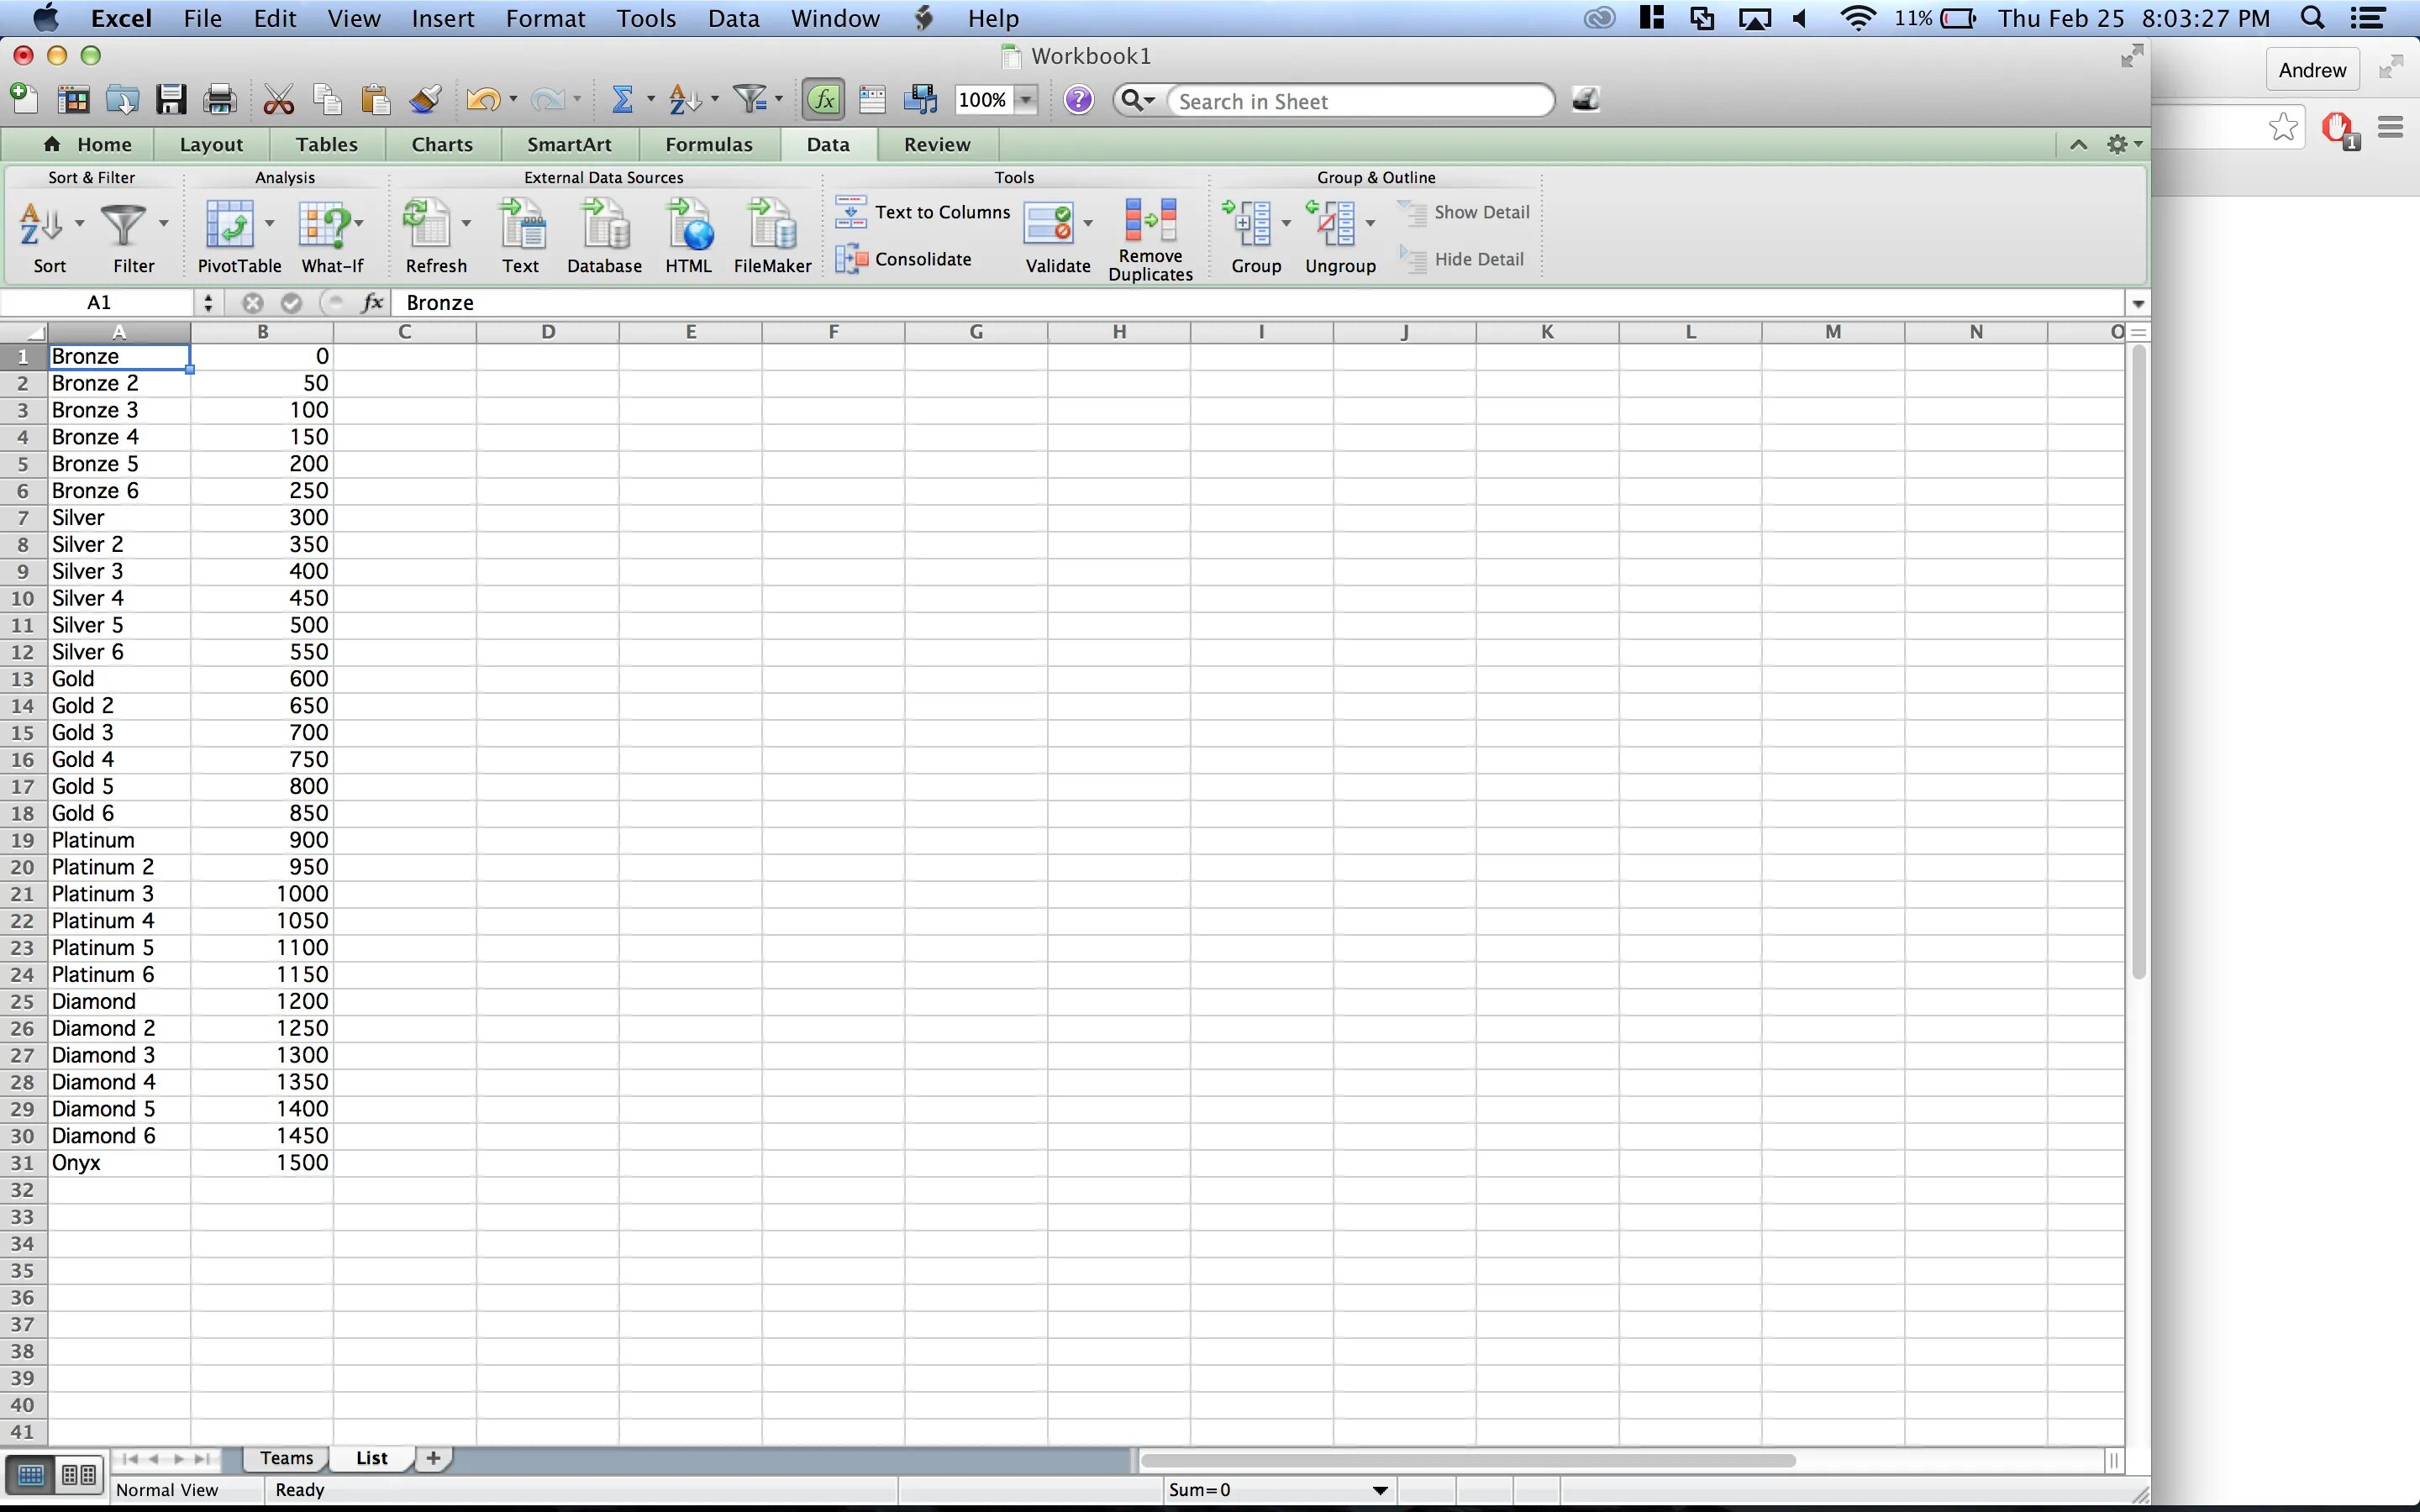
Task: Click the Format painter brush icon
Action: pyautogui.click(x=425, y=100)
